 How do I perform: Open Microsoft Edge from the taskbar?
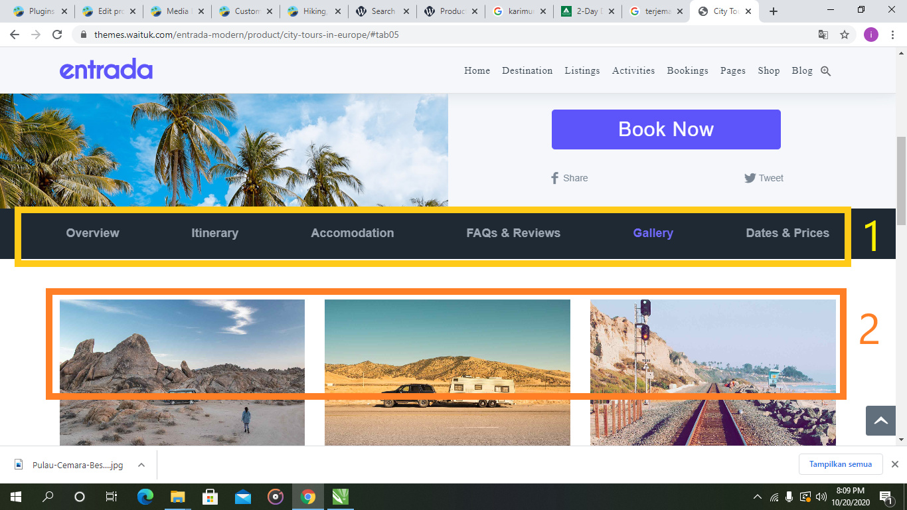145,496
